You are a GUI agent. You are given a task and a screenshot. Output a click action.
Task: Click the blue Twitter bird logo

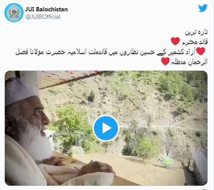point(203,8)
